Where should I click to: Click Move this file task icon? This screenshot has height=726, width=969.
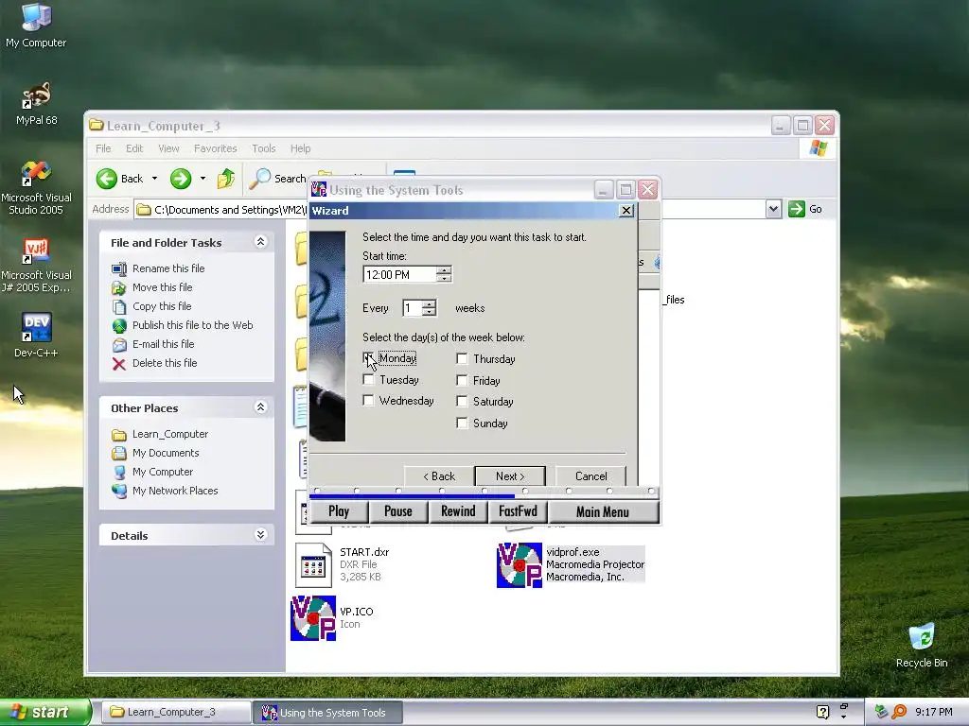(118, 287)
